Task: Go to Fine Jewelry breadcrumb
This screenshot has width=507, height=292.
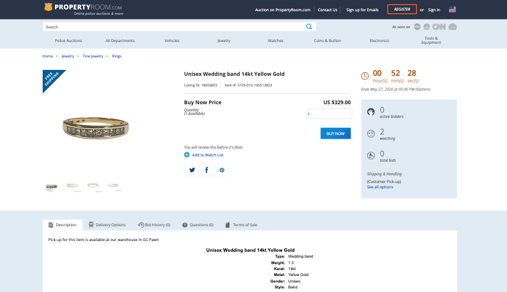Action: pos(93,56)
